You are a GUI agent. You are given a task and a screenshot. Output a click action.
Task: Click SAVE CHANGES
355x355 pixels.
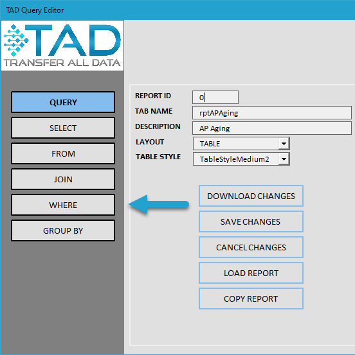point(251,221)
